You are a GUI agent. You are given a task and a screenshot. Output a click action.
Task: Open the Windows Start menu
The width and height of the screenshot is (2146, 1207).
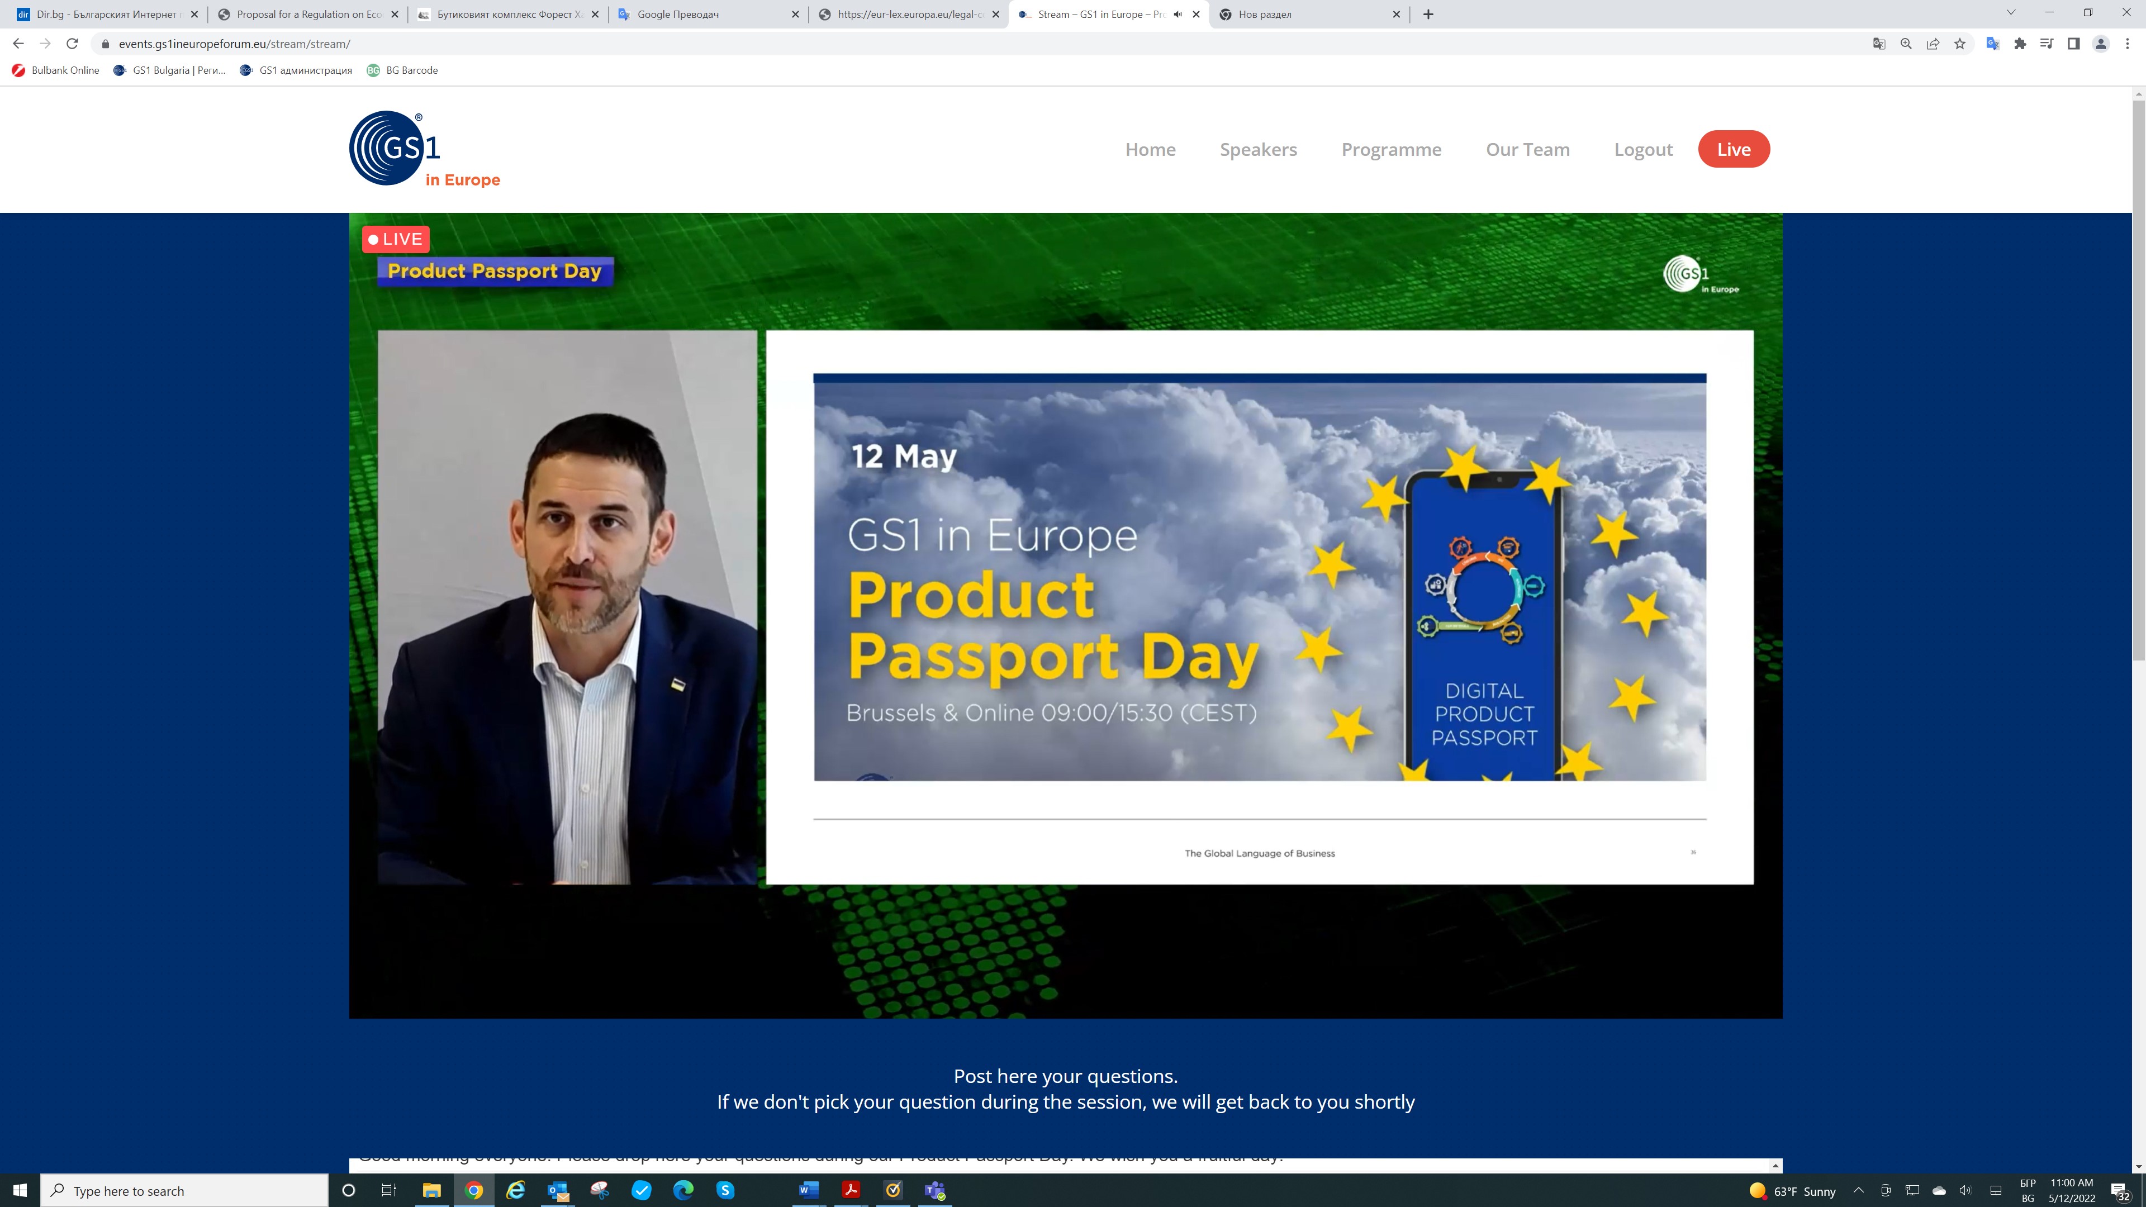(x=20, y=1190)
